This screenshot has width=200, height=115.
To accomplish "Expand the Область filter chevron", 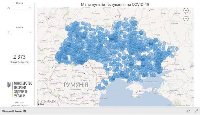I will pos(30,8).
